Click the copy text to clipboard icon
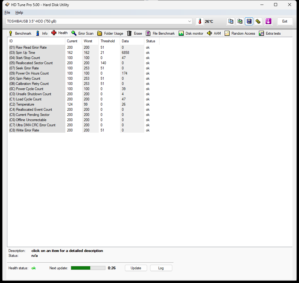This screenshot has width=299, height=283. point(231,21)
